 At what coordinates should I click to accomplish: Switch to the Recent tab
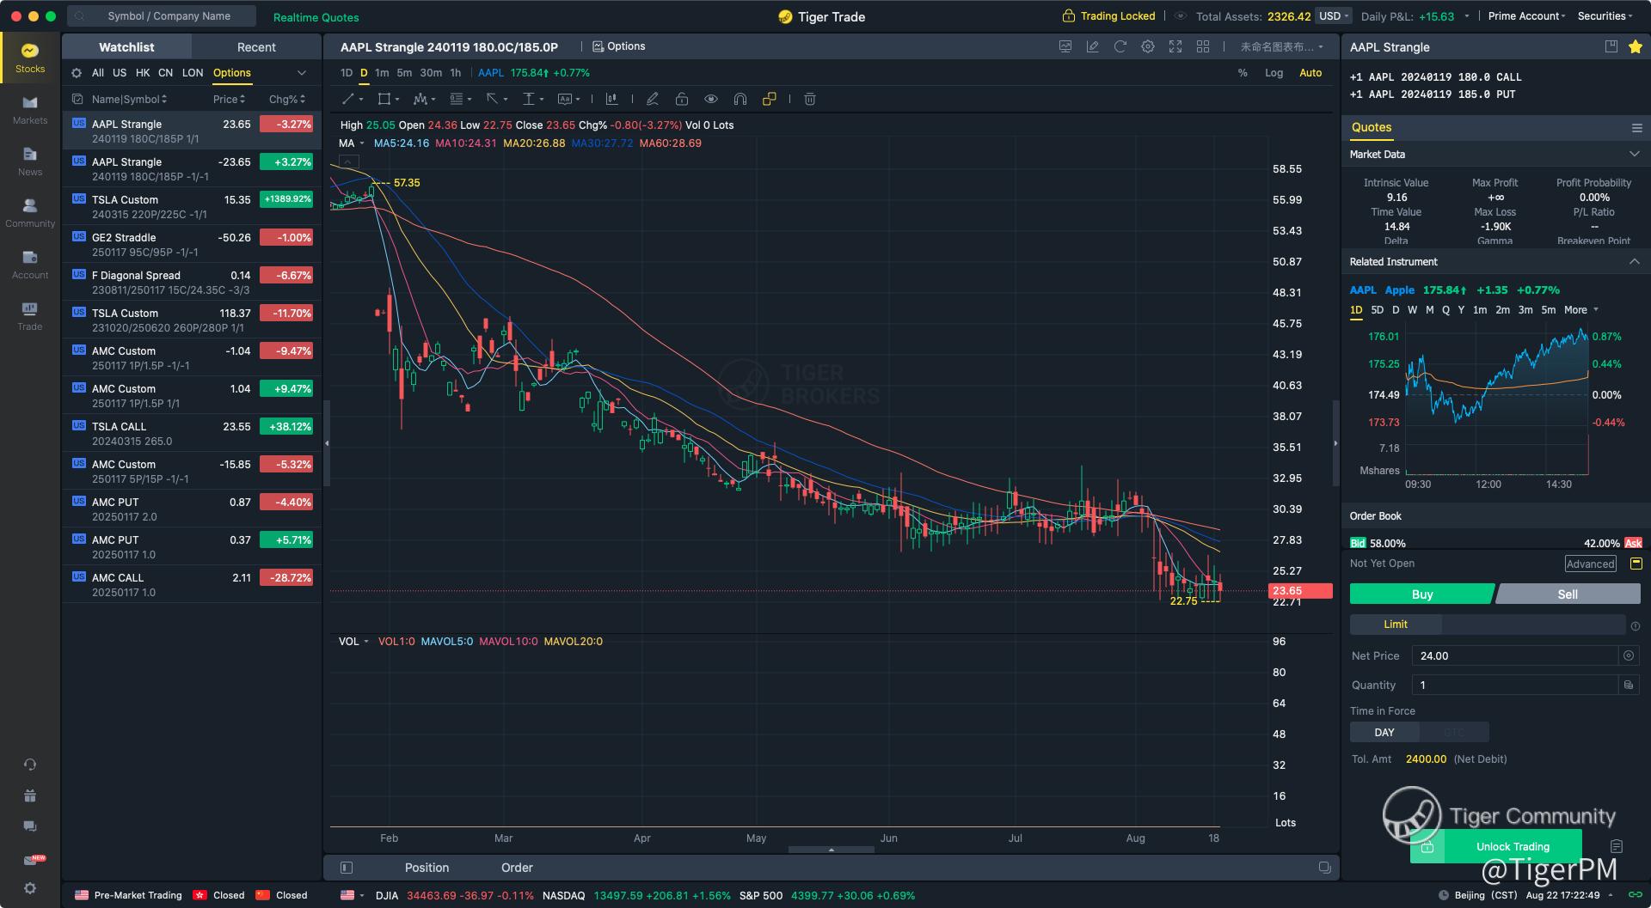256,47
